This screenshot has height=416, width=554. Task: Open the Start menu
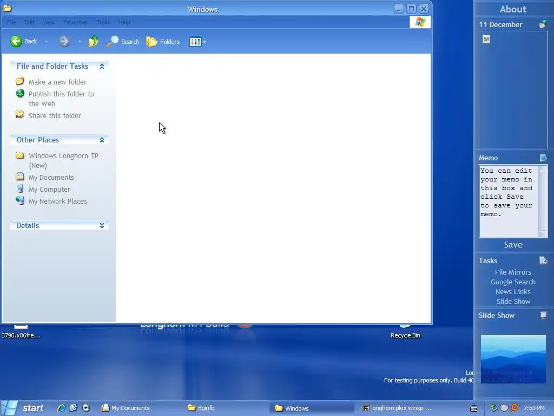[x=23, y=408]
